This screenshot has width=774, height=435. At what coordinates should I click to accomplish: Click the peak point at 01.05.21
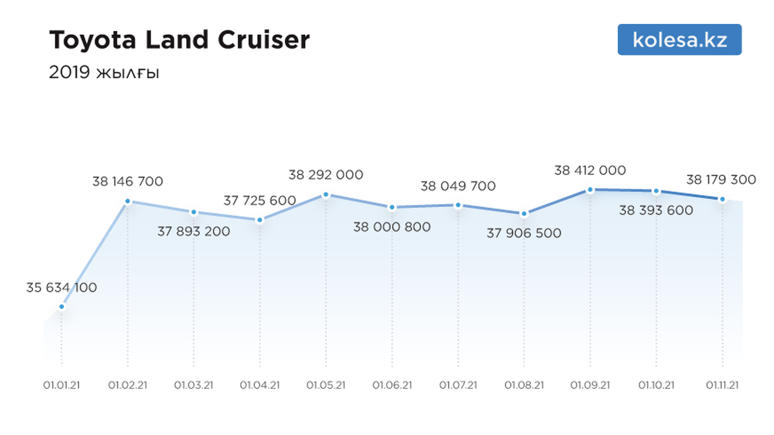point(326,194)
